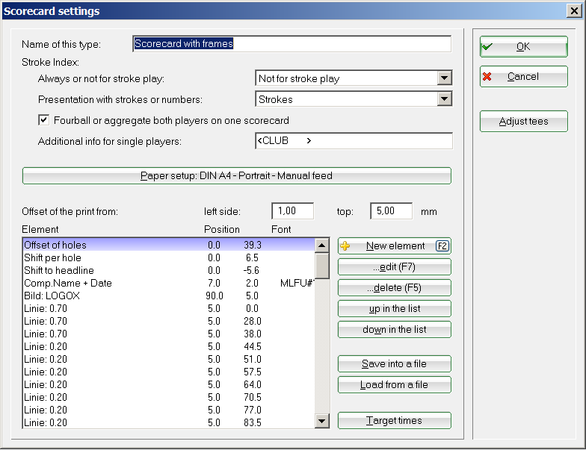The image size is (586, 450).
Task: Click the list scrollbar down arrow
Action: [322, 422]
